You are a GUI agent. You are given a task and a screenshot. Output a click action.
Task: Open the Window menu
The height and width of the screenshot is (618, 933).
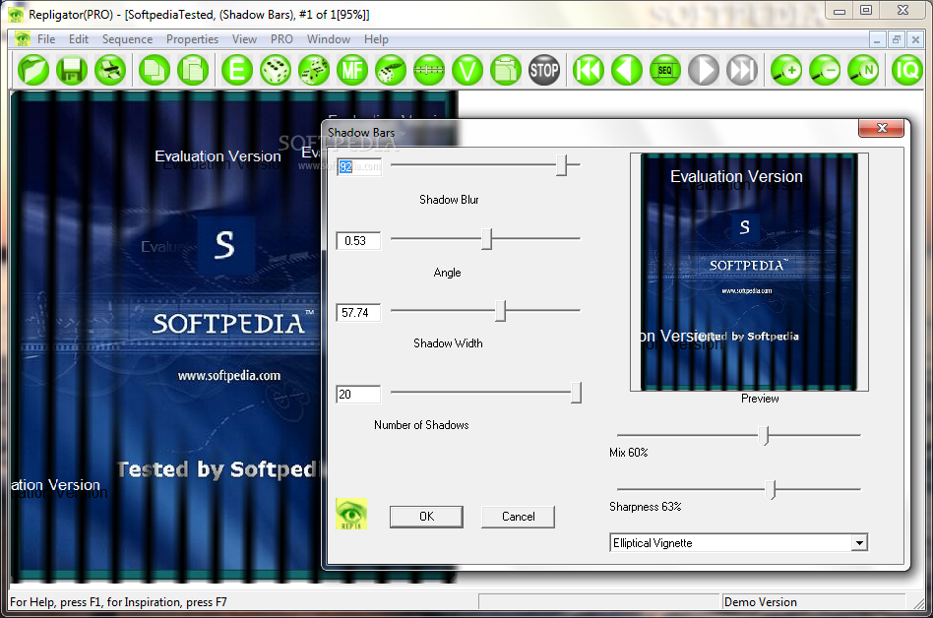[x=329, y=39]
